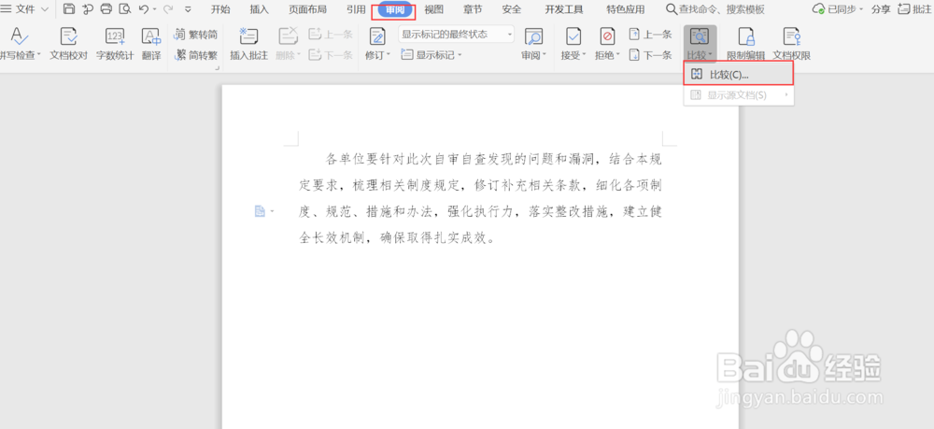
Task: Click 显示源文档(S) menu entry
Action: 739,94
